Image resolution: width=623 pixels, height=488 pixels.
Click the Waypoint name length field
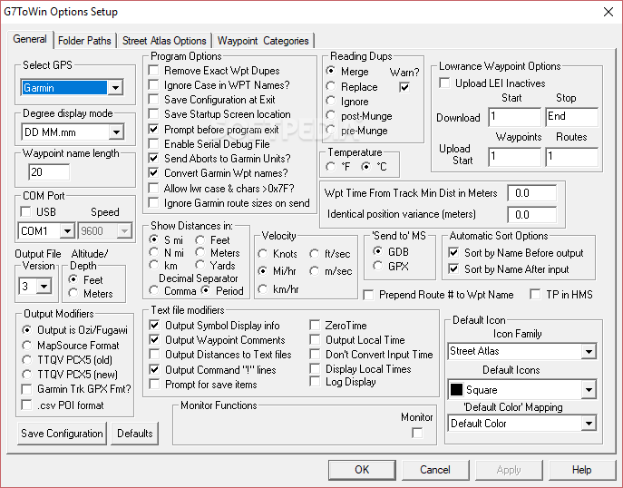click(49, 172)
